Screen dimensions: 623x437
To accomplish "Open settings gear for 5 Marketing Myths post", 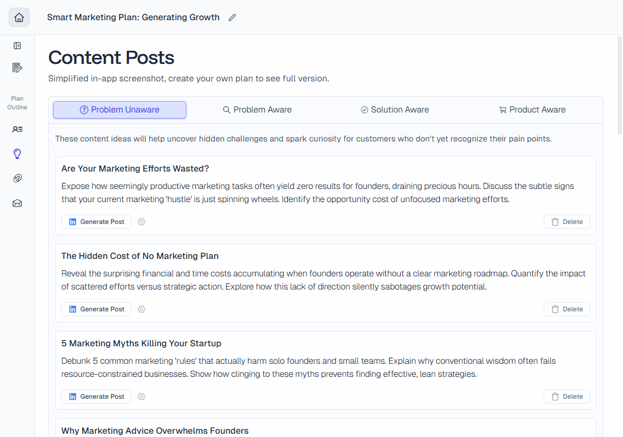I will [x=142, y=397].
